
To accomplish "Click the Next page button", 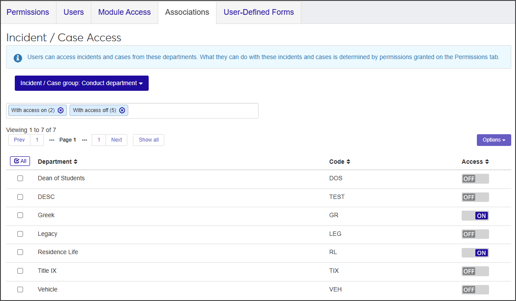I will tap(117, 140).
